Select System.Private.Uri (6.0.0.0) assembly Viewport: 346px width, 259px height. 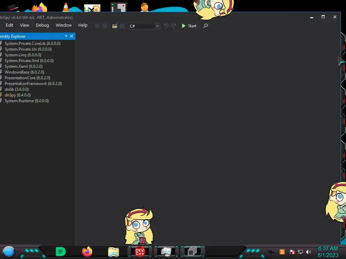28,49
